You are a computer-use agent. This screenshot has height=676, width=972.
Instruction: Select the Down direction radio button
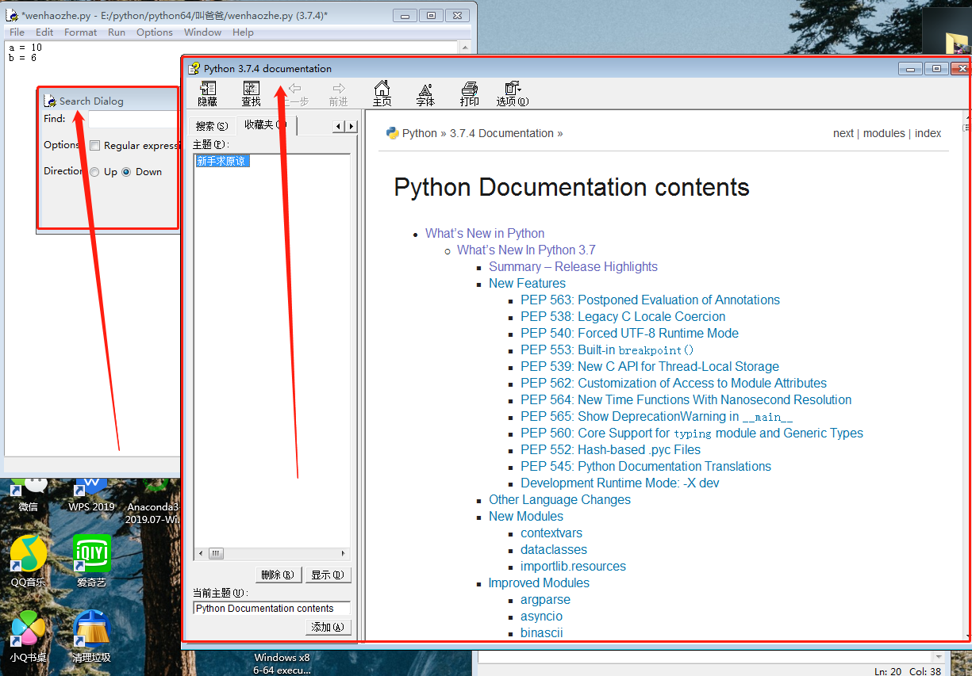[126, 172]
